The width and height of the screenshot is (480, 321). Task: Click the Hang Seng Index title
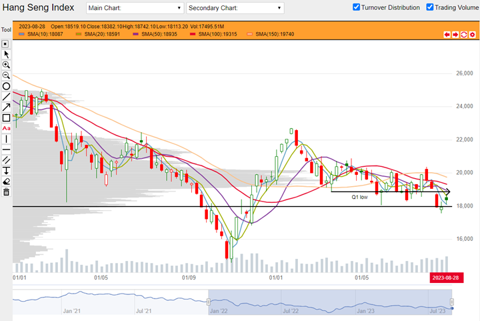pos(38,7)
